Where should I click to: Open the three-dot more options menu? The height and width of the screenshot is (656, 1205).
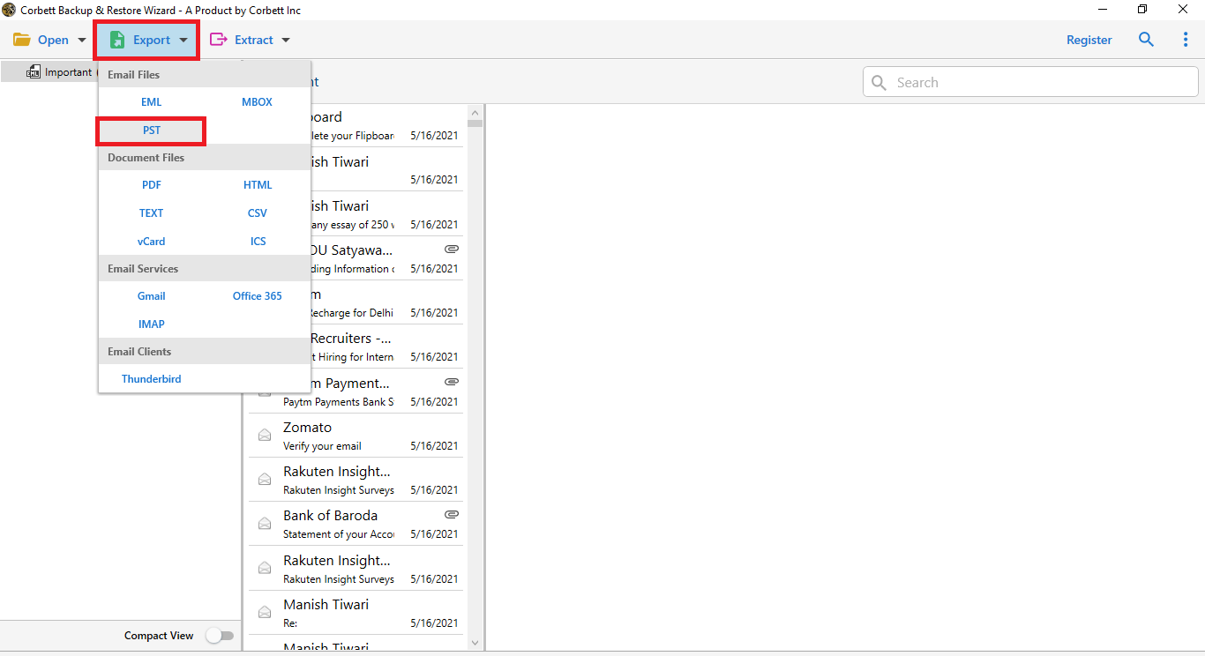tap(1186, 40)
